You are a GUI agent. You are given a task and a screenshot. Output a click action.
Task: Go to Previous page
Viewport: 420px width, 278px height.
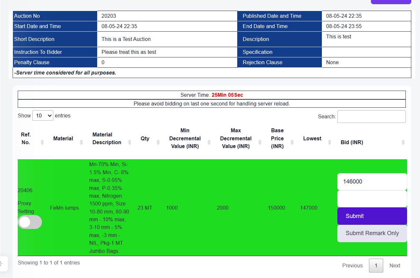pos(352,265)
